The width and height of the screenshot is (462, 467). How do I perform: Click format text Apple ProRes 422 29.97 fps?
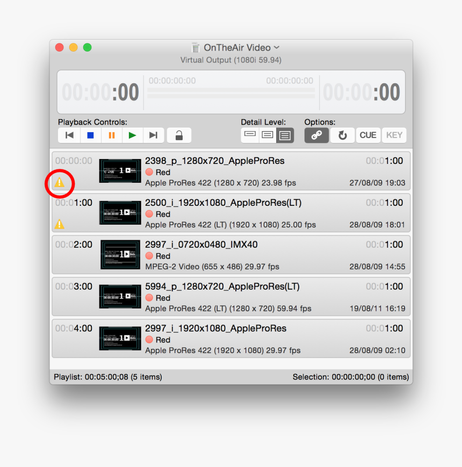click(x=222, y=350)
